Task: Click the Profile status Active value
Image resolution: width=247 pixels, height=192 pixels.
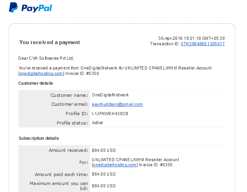Action: click(x=97, y=123)
